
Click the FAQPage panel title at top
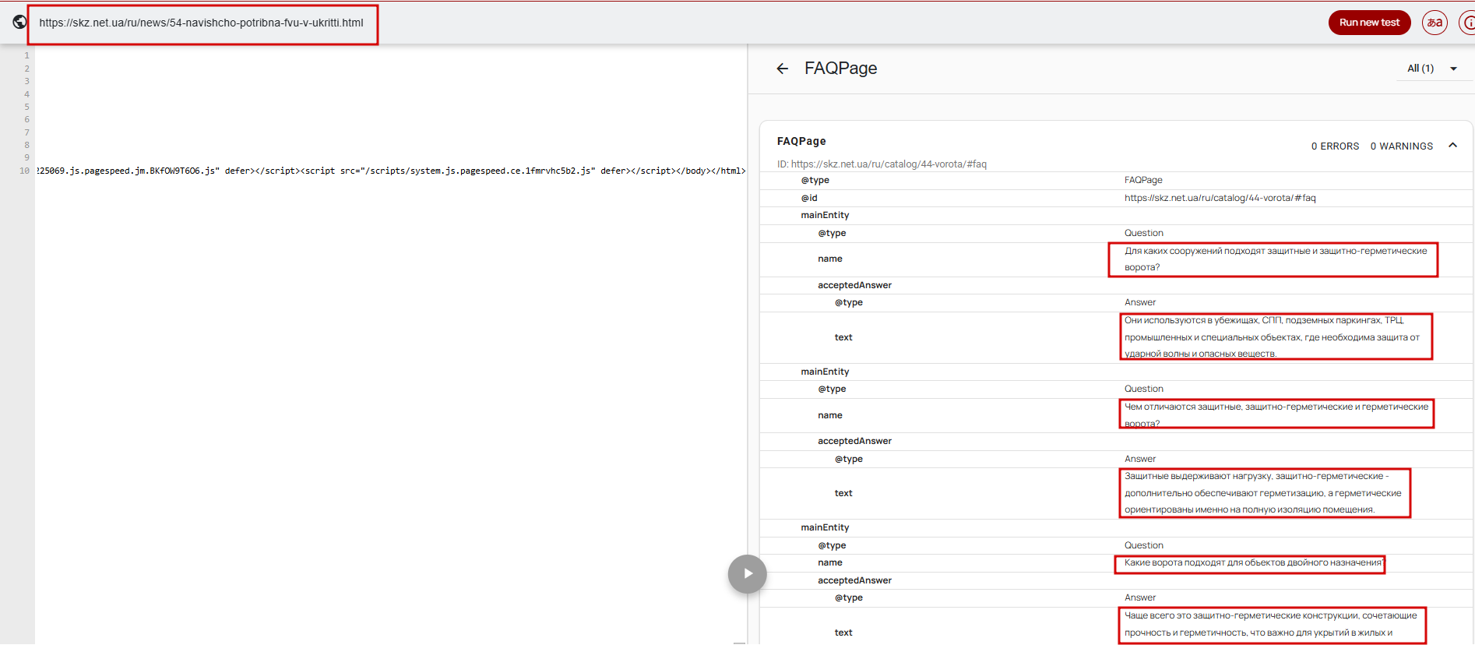click(840, 69)
